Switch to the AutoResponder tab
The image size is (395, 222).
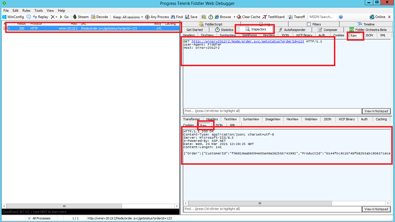(x=292, y=30)
